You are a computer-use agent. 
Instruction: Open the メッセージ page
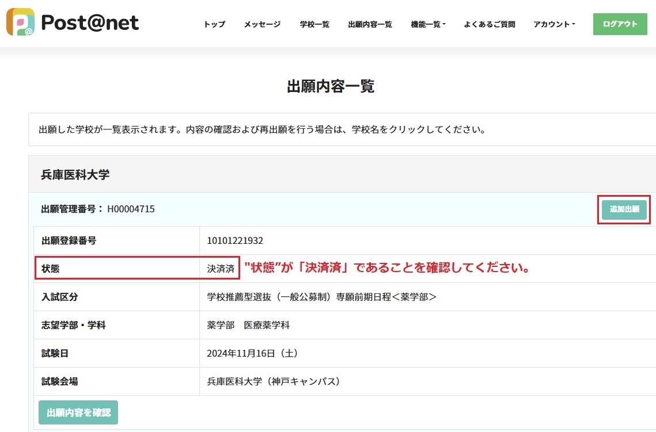coord(262,24)
